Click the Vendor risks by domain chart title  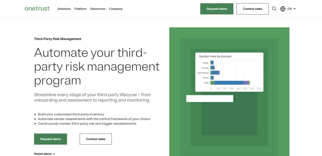(215, 56)
